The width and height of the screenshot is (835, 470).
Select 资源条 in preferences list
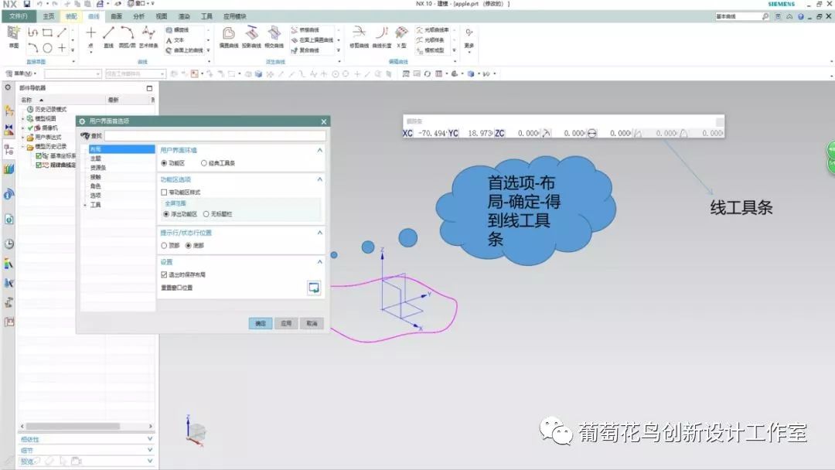pyautogui.click(x=98, y=168)
